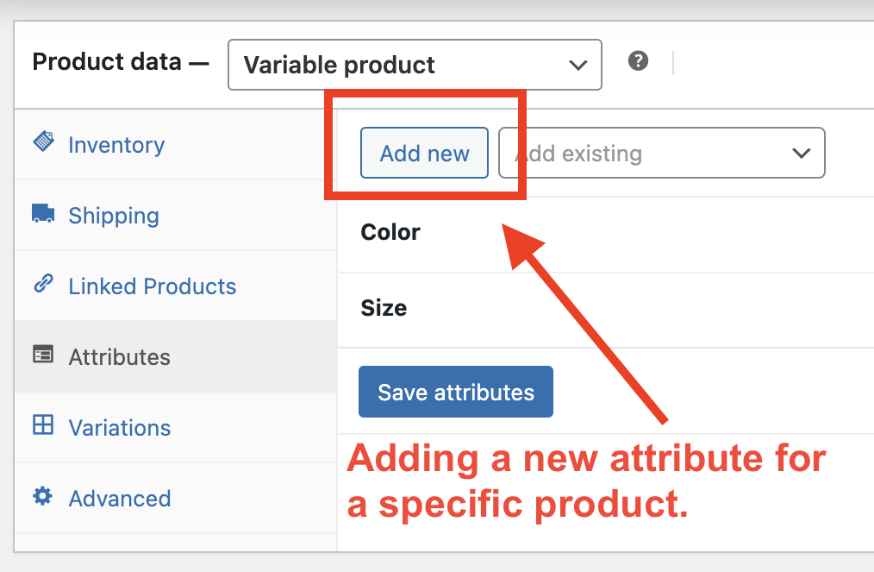874x572 pixels.
Task: Click the list icon beside Attributes
Action: (x=43, y=355)
